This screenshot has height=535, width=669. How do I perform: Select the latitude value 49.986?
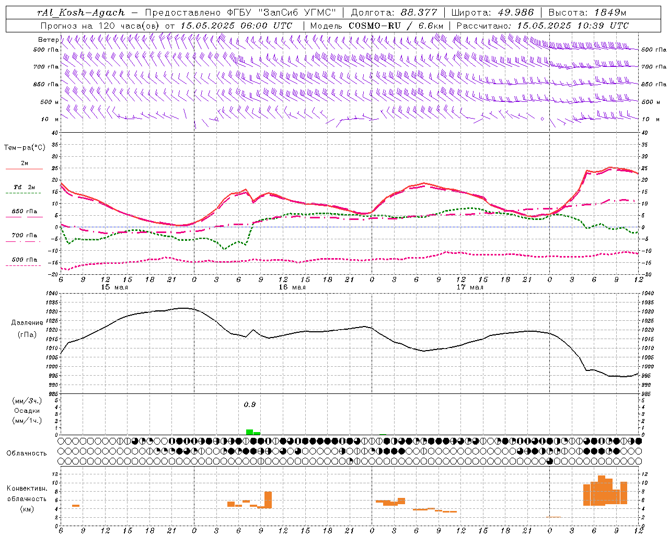click(515, 13)
